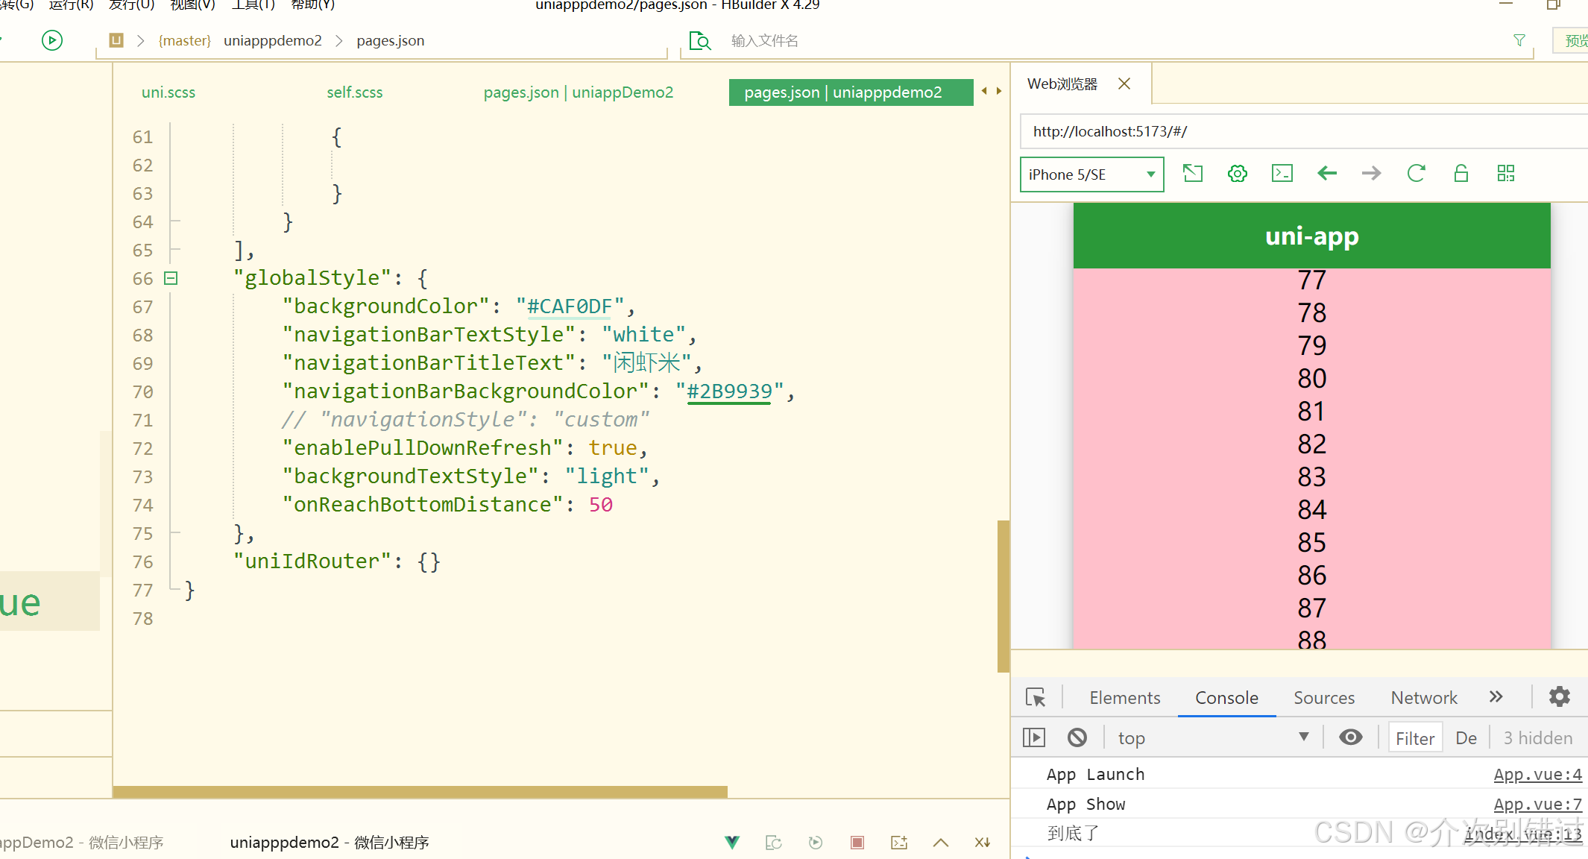Open DevTools settings gear
This screenshot has width=1588, height=859.
point(1560,697)
